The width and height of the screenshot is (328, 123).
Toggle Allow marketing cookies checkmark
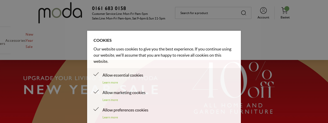(96, 92)
